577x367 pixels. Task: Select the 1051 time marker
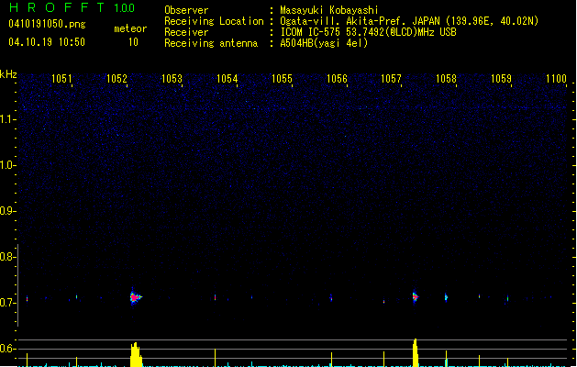point(62,80)
